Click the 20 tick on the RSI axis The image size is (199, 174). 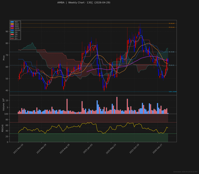pyautogui.click(x=7, y=137)
